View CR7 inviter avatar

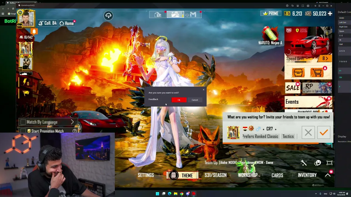click(233, 132)
